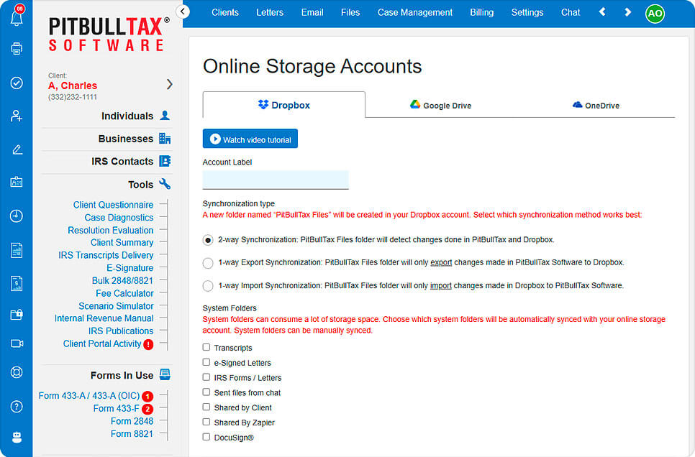Image resolution: width=695 pixels, height=457 pixels.
Task: Switch to the Dropbox tab
Action: (x=284, y=105)
